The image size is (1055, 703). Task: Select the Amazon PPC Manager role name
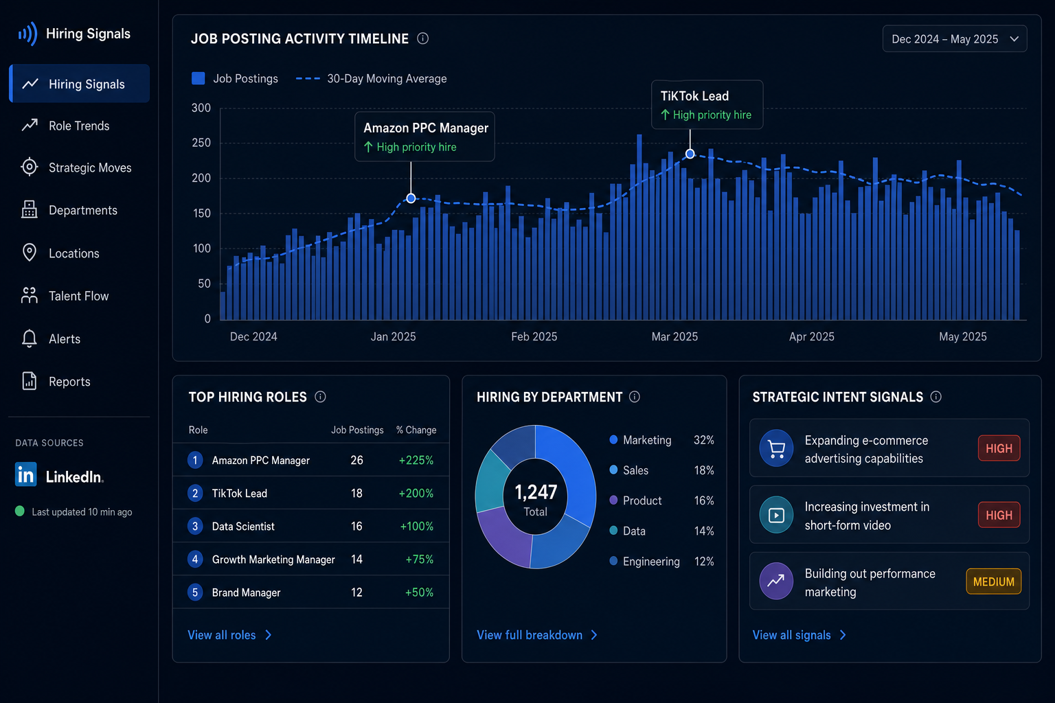pos(261,460)
